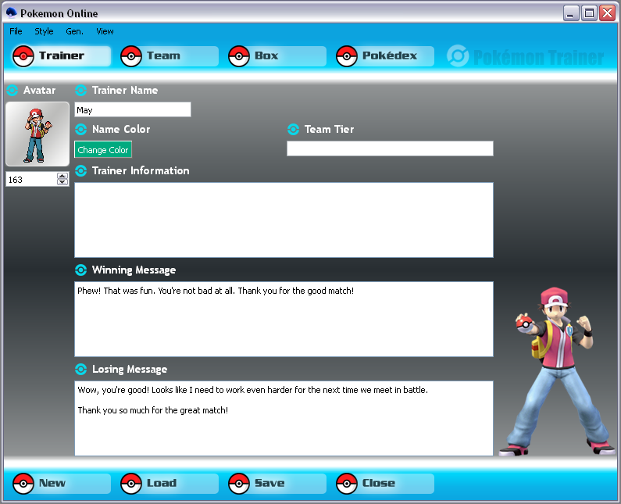This screenshot has width=621, height=504.
Task: Click inside the Losing Message text box
Action: click(284, 418)
